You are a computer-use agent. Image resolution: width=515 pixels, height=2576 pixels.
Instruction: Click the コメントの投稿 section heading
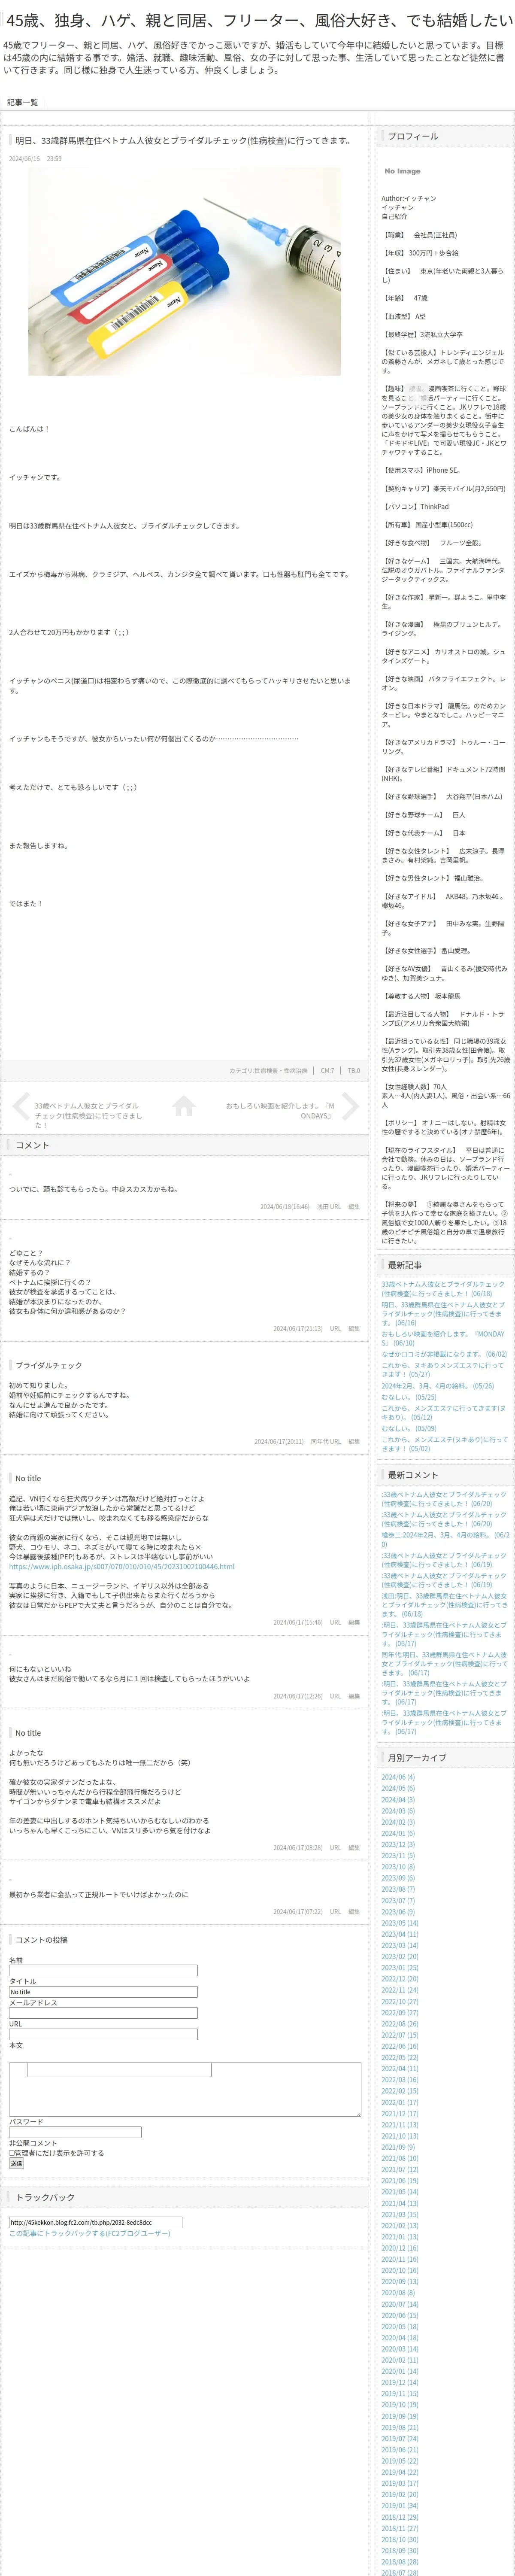click(x=41, y=1940)
